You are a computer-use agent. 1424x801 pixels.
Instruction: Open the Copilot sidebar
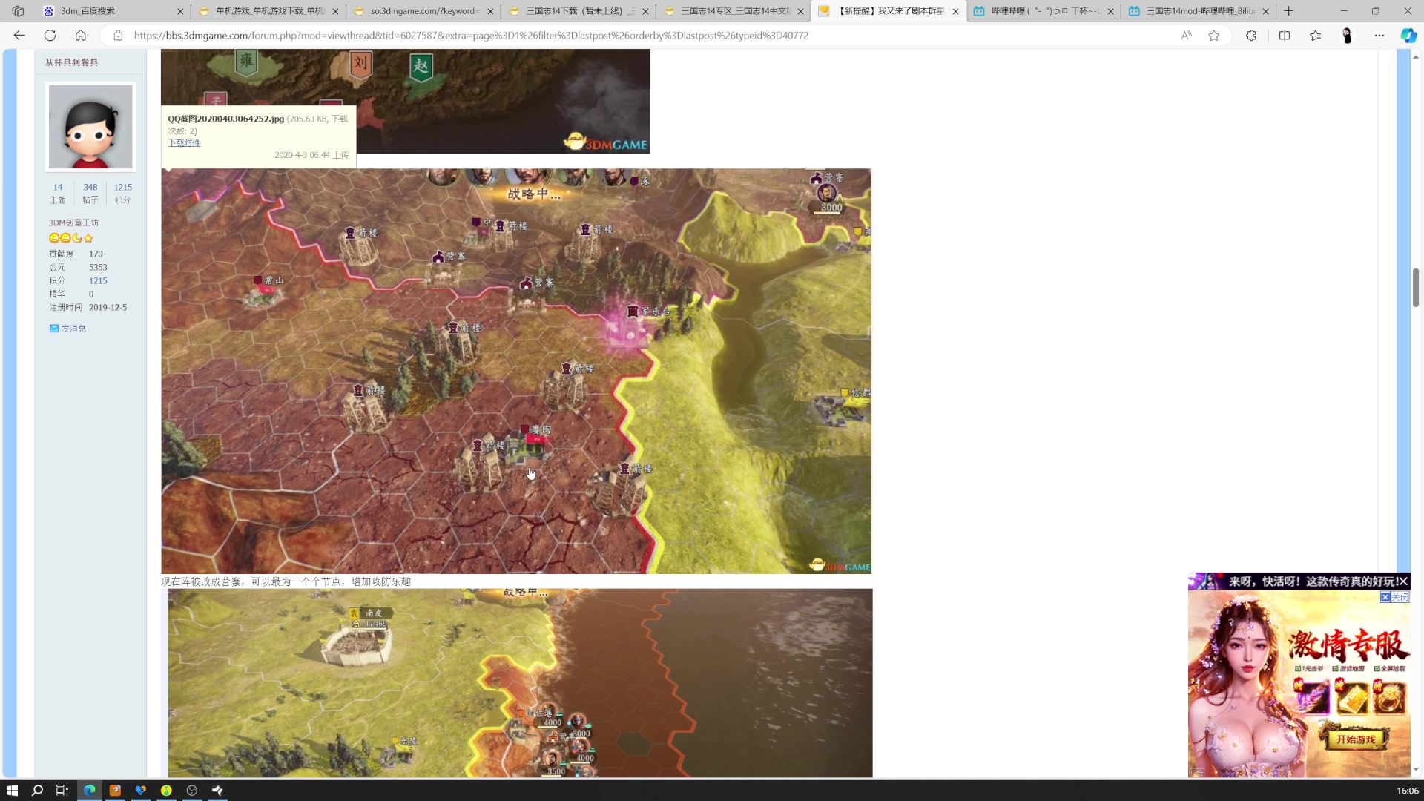pyautogui.click(x=1408, y=35)
